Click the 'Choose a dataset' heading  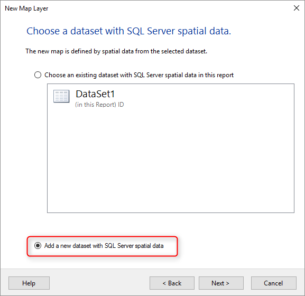point(128,31)
